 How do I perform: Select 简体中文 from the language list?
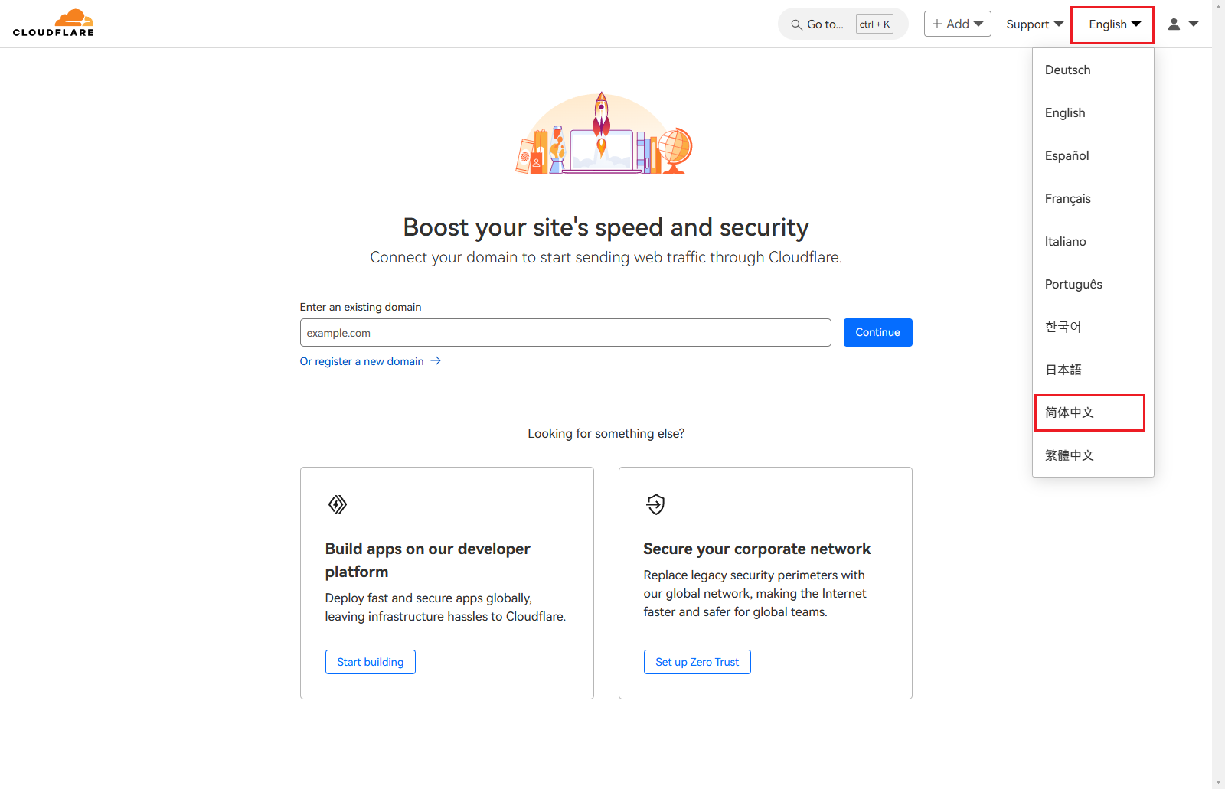1070,412
